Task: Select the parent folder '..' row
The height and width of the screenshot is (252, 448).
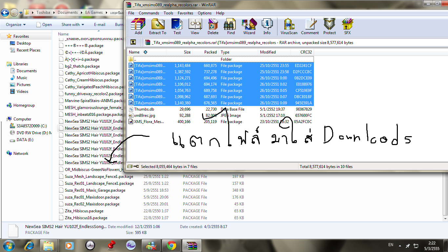Action: (x=220, y=59)
